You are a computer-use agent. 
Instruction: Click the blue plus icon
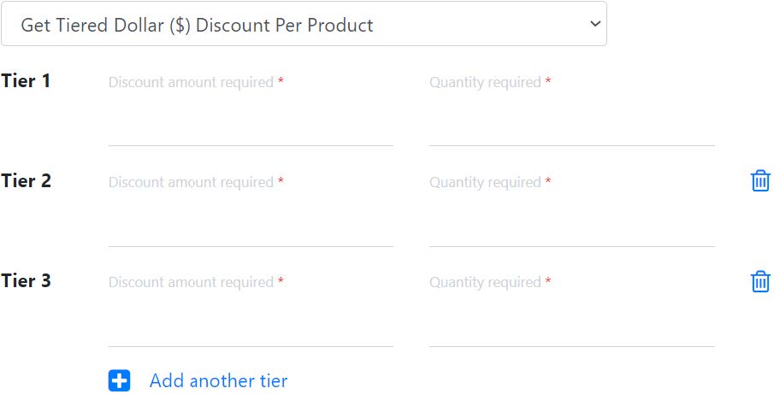coord(120,381)
